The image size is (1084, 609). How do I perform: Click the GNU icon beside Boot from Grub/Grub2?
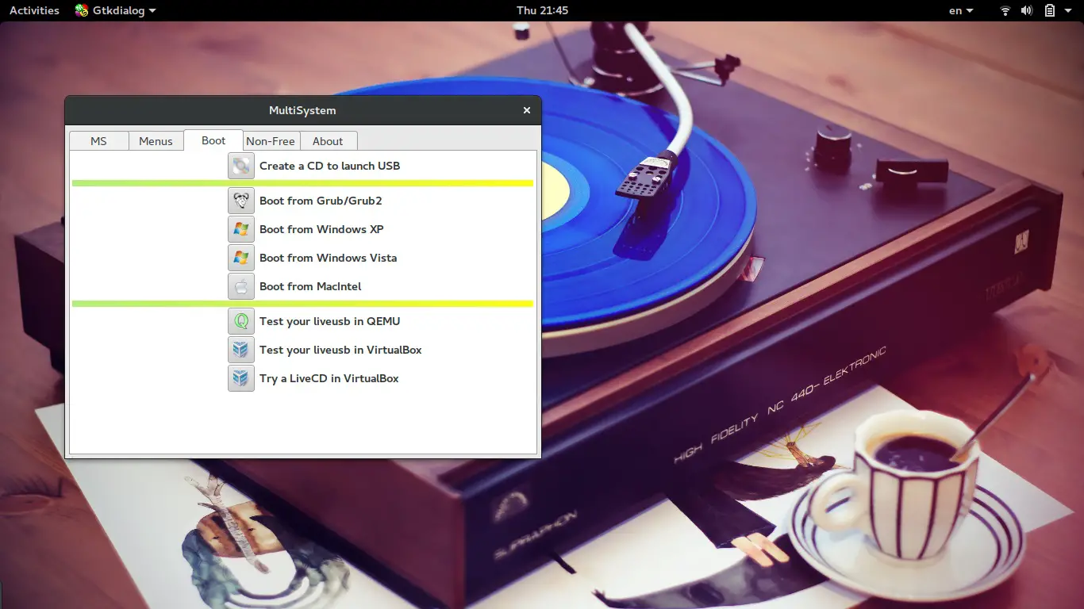tap(241, 201)
